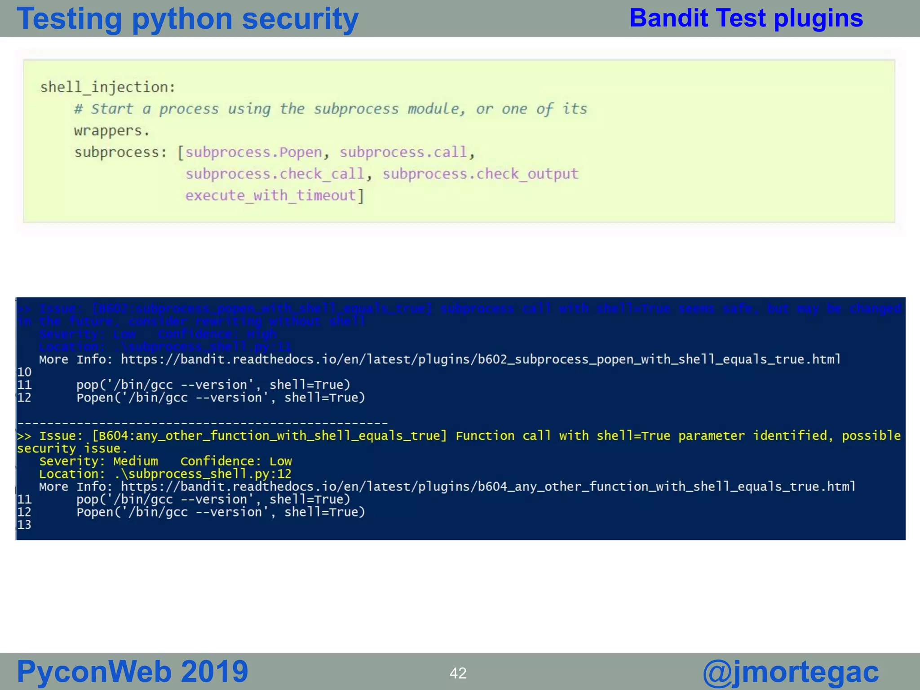Click the B604 issue headline in yellow
Image resolution: width=920 pixels, height=690 pixels.
(459, 436)
